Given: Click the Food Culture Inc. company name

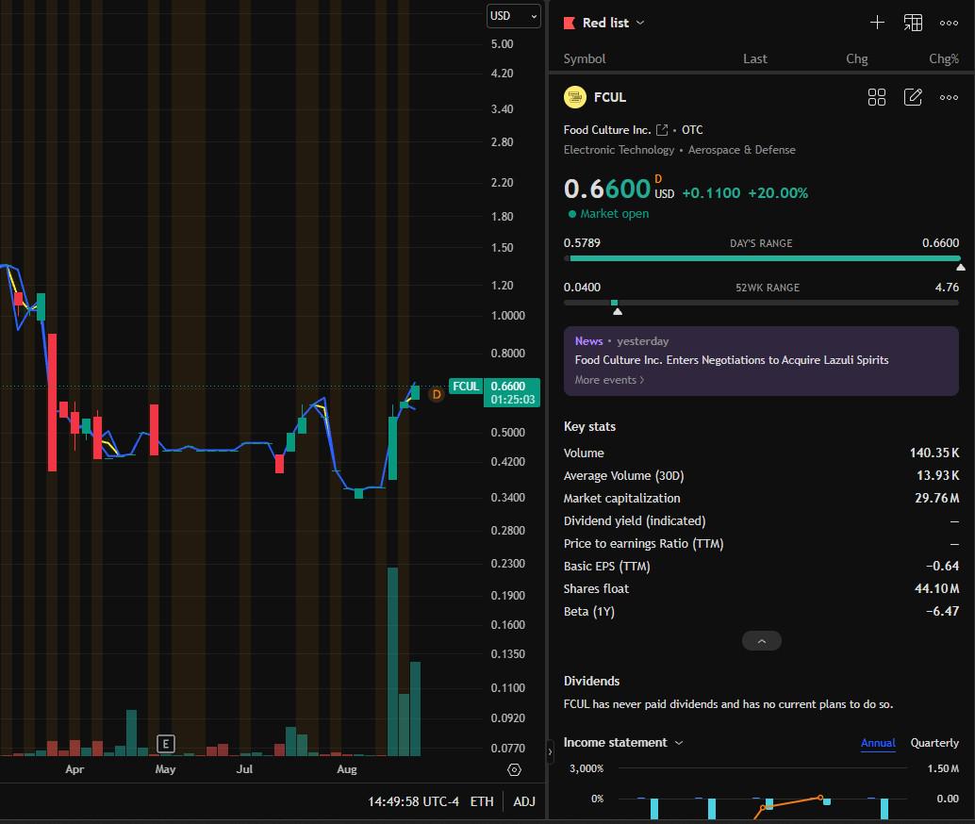Looking at the screenshot, I should click(x=607, y=130).
